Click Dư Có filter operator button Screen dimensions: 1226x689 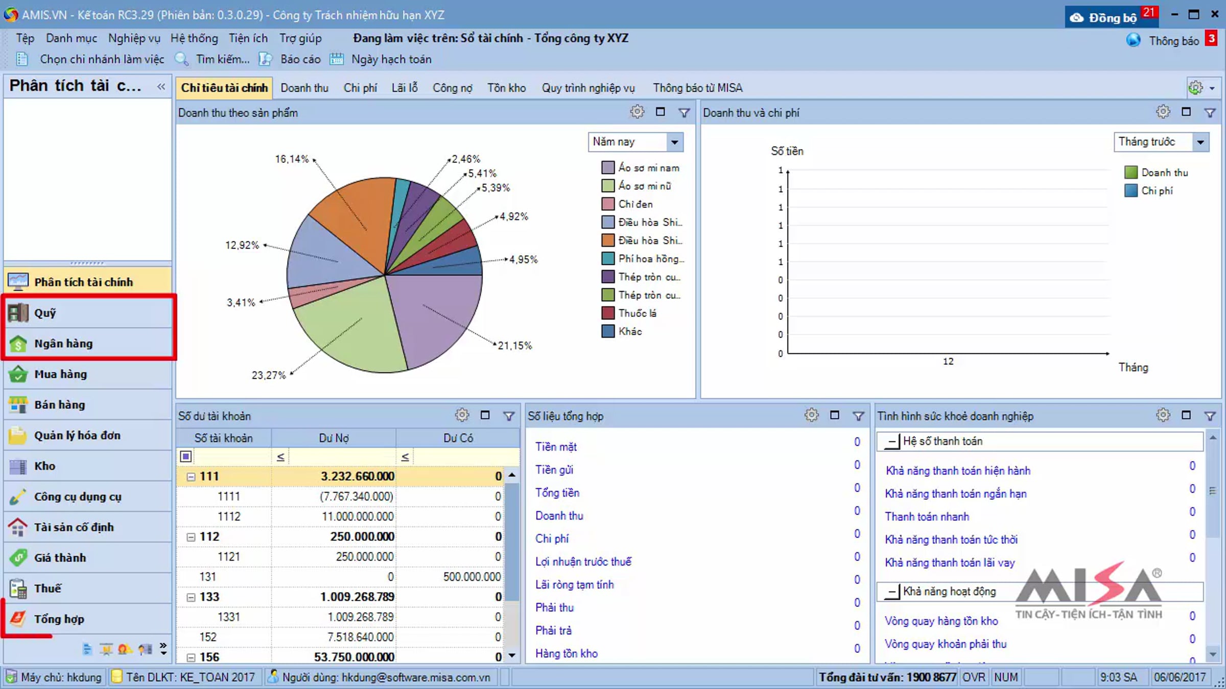click(x=405, y=456)
